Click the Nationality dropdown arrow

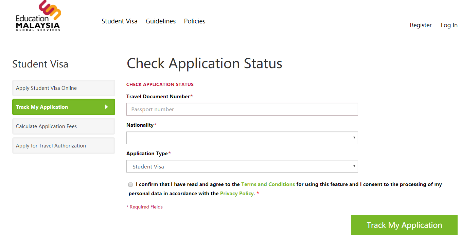[x=354, y=138]
